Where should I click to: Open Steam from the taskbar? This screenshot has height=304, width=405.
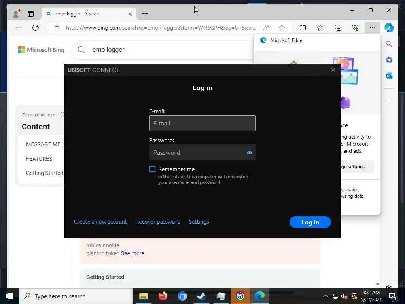point(201,296)
